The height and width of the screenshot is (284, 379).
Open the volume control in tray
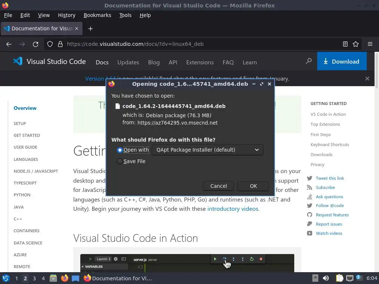tap(326, 278)
